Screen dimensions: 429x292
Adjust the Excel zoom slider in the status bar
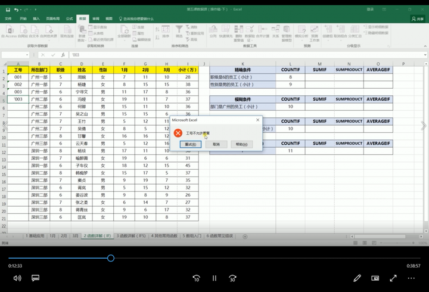click(x=397, y=243)
